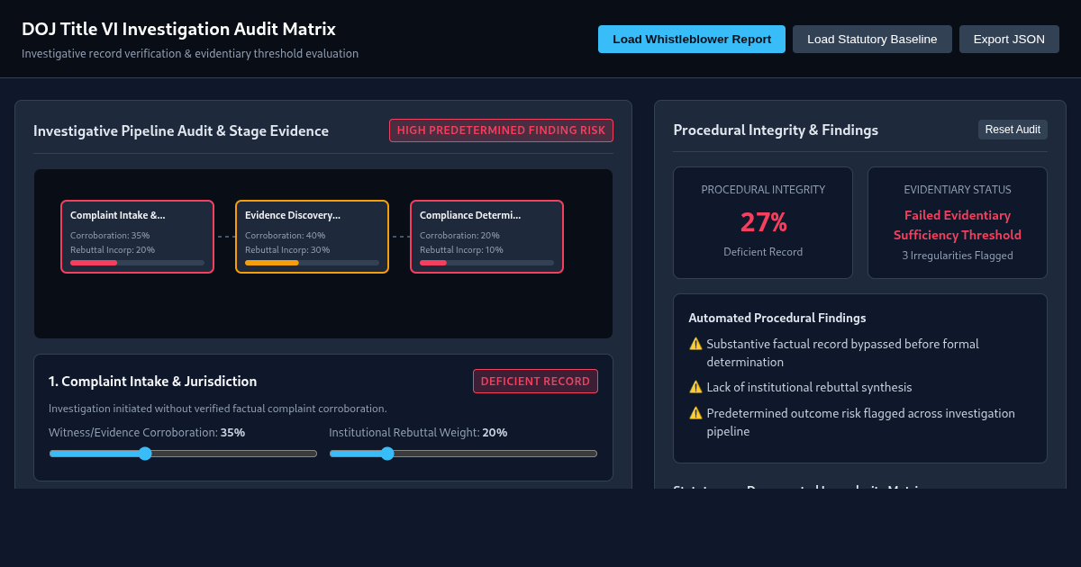Viewport: 1081px width, 567px height.
Task: Export the audit as JSON
Action: pyautogui.click(x=1009, y=39)
